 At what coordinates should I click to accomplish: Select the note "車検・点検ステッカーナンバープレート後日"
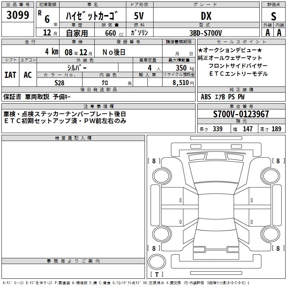coord(65,114)
